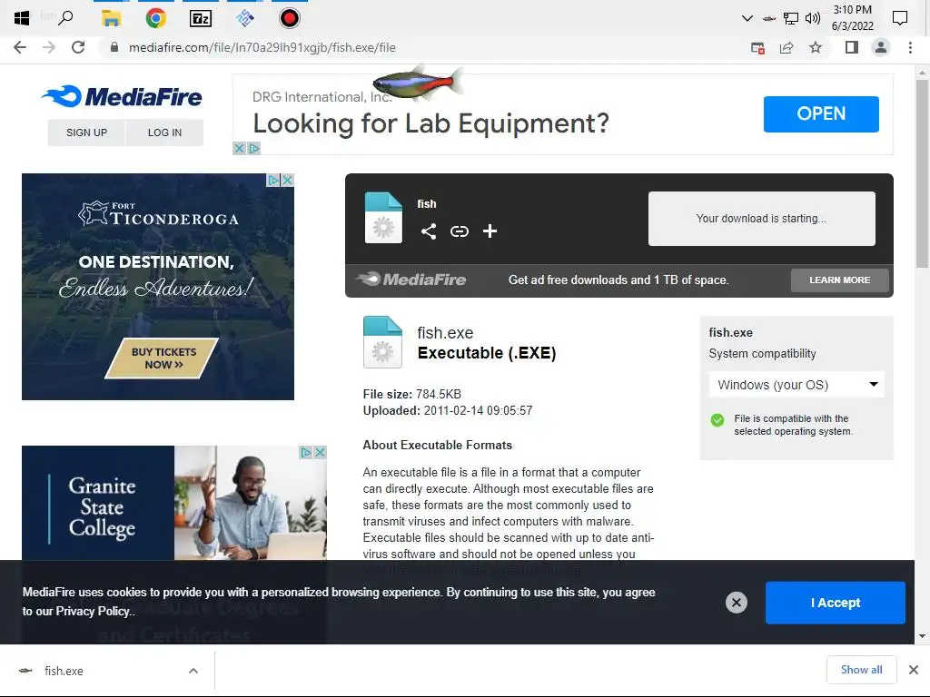This screenshot has width=930, height=697.
Task: Open the Windows Start menu
Action: click(x=22, y=18)
